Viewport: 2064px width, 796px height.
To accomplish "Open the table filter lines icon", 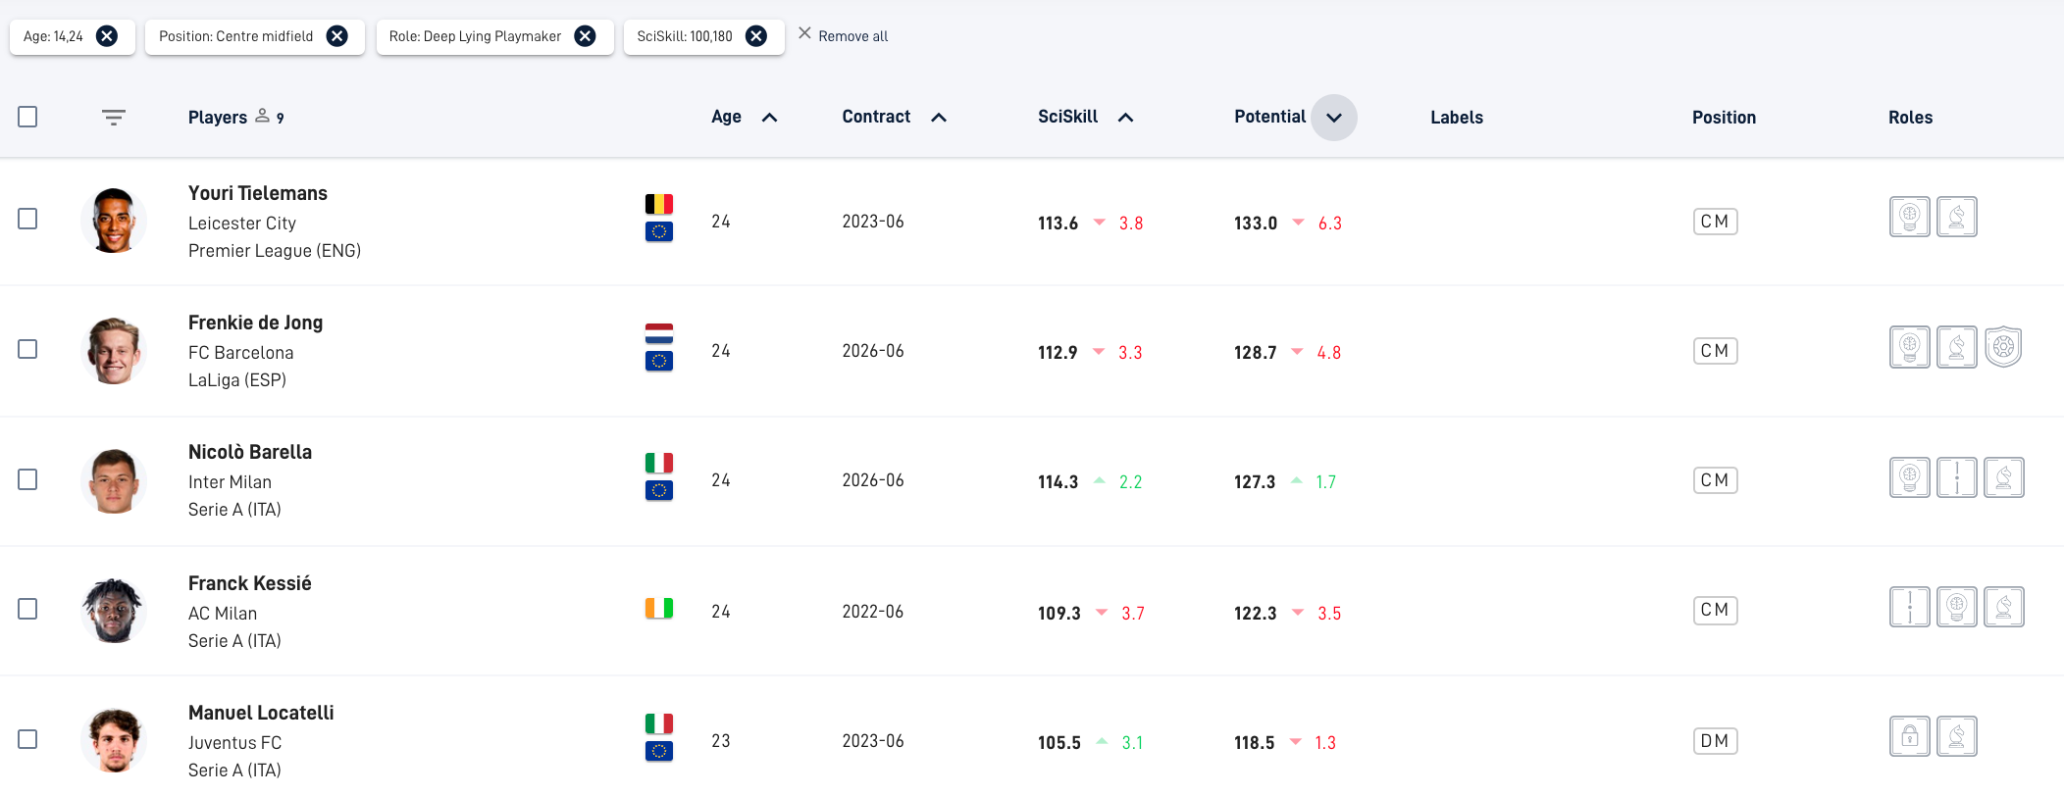I will (114, 118).
